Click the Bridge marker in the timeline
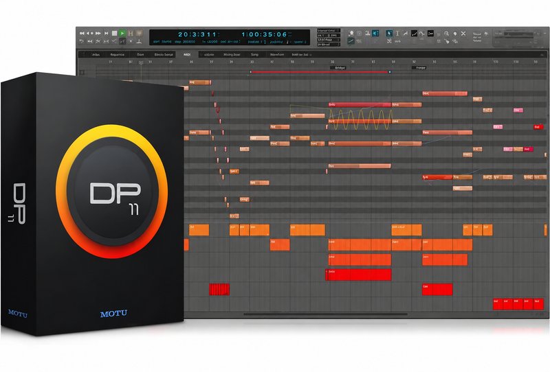This screenshot has width=550, height=372. point(340,67)
